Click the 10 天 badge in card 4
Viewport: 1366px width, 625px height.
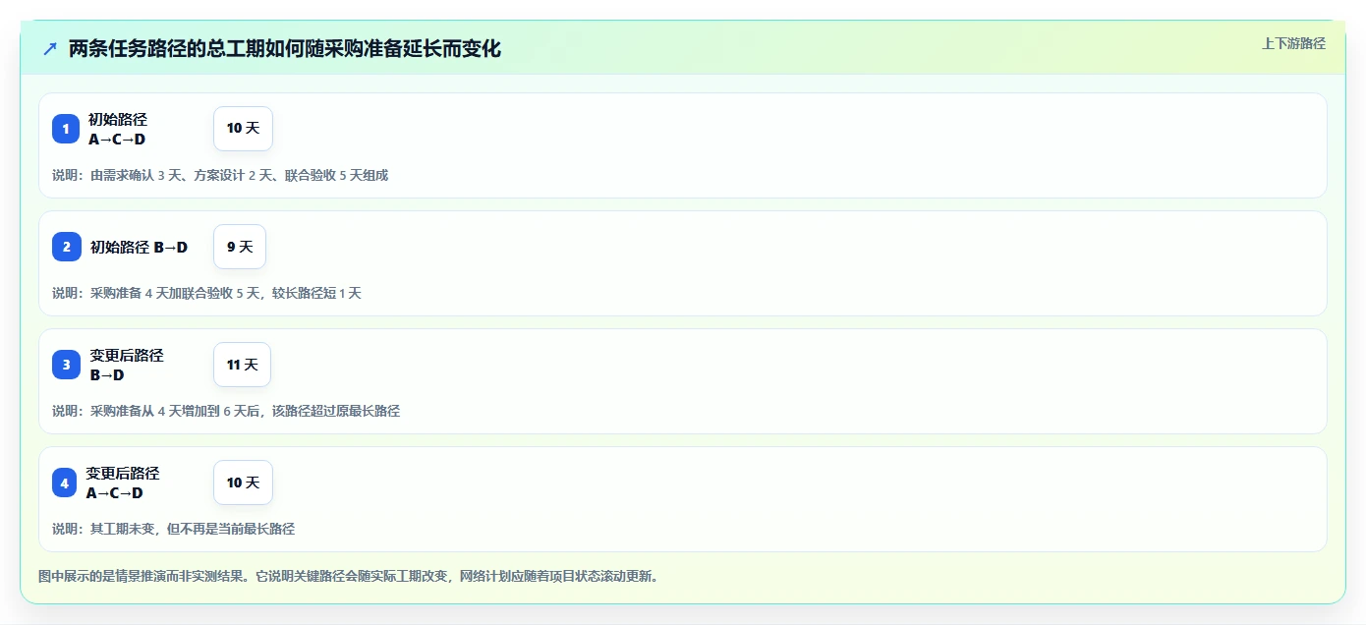(243, 483)
